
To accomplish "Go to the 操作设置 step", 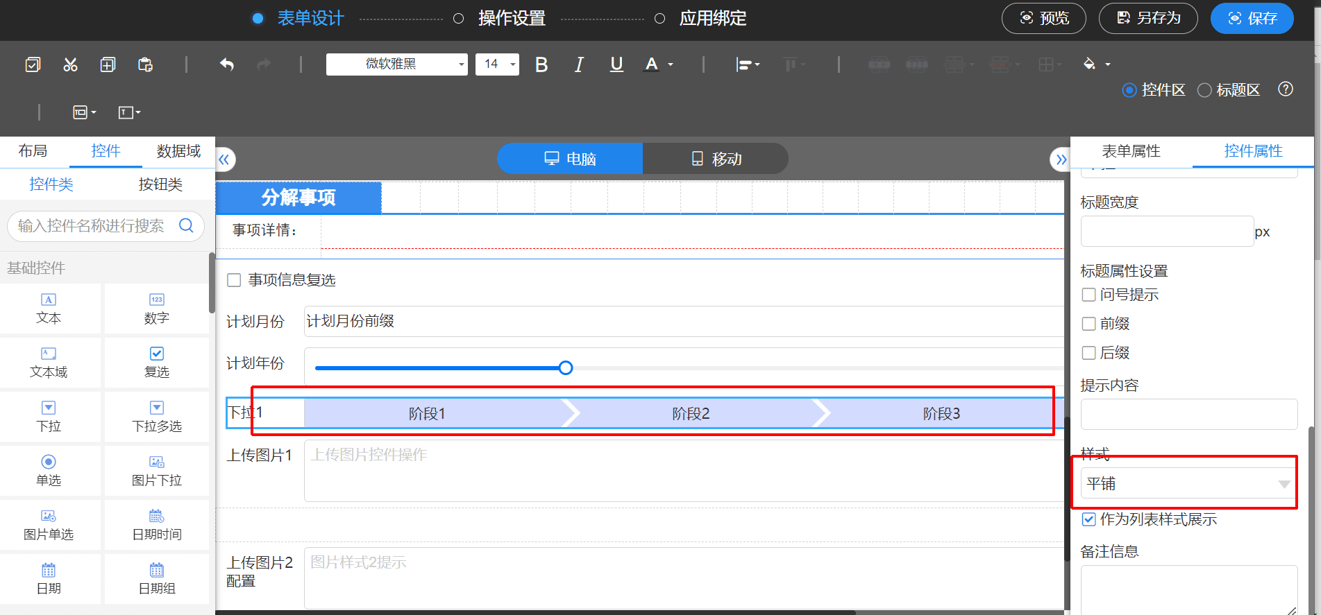I will coord(512,18).
